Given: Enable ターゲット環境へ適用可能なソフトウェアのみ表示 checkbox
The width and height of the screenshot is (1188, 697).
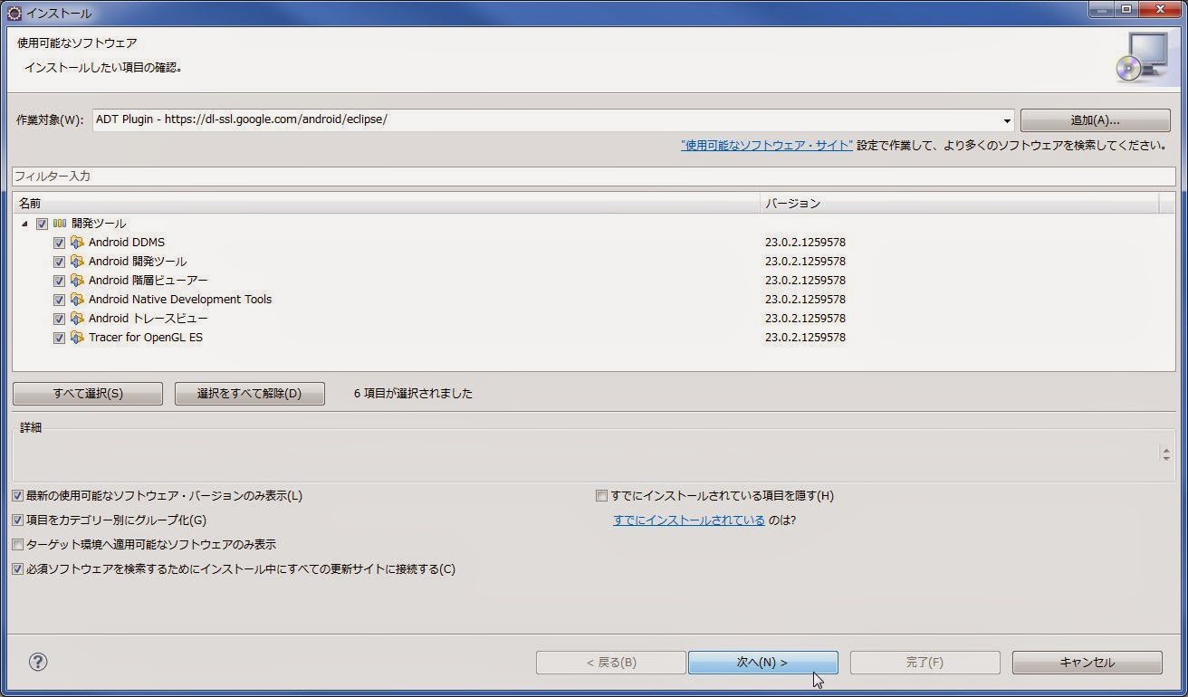Looking at the screenshot, I should [x=18, y=545].
